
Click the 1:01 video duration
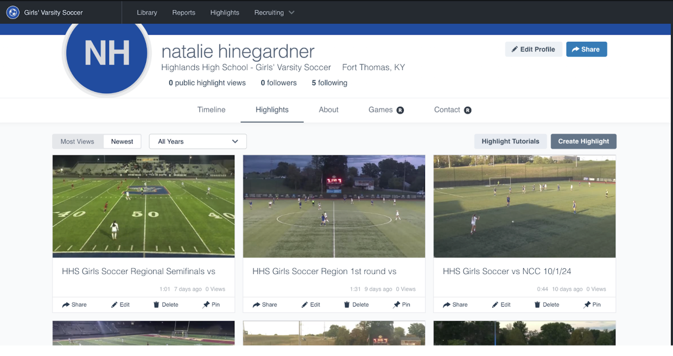[165, 289]
